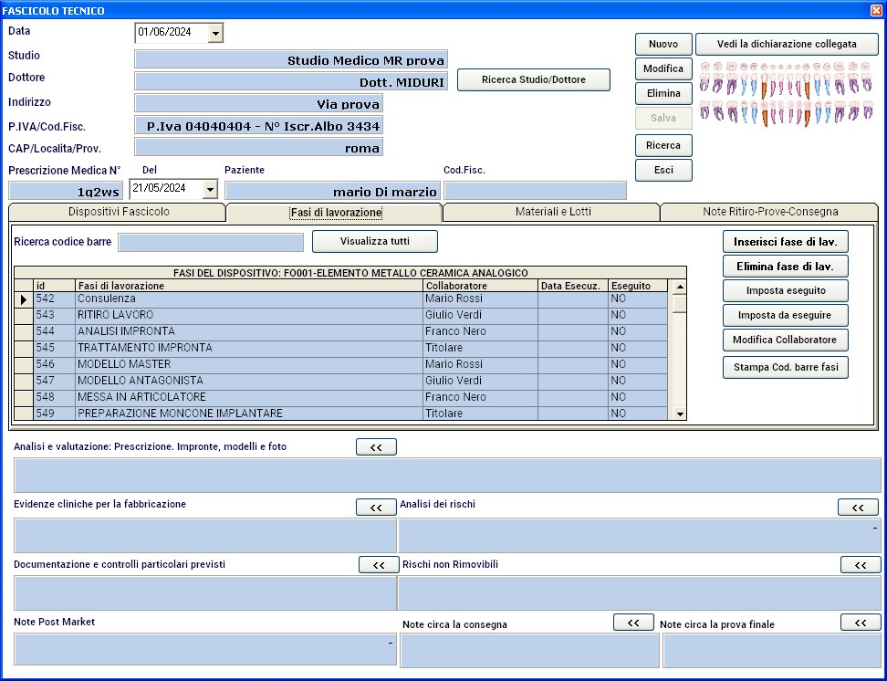Viewport: 887px width, 681px height.
Task: Click Imposta da eseguire button
Action: [x=785, y=315]
